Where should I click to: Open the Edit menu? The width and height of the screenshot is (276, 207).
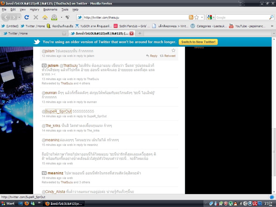[13, 10]
